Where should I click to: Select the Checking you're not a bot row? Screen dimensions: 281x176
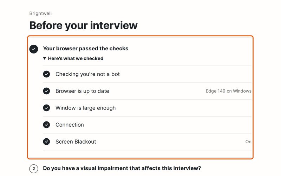tap(147, 74)
